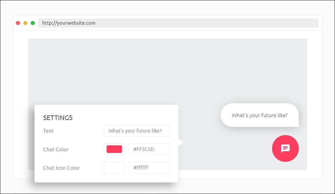Click the yellow dot in browser mockup
The image size is (335, 194).
click(x=25, y=23)
